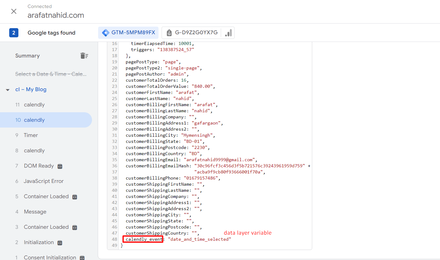Screen dimensions: 440x260
Task: Click the pagePostType2 "single-page" value
Action: [182, 68]
